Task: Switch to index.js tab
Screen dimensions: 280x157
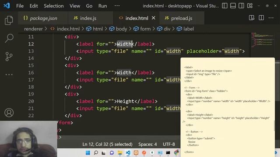Action: coord(91,18)
